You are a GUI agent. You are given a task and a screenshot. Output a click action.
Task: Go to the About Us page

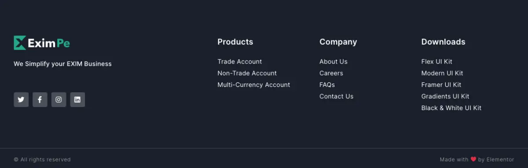334,61
